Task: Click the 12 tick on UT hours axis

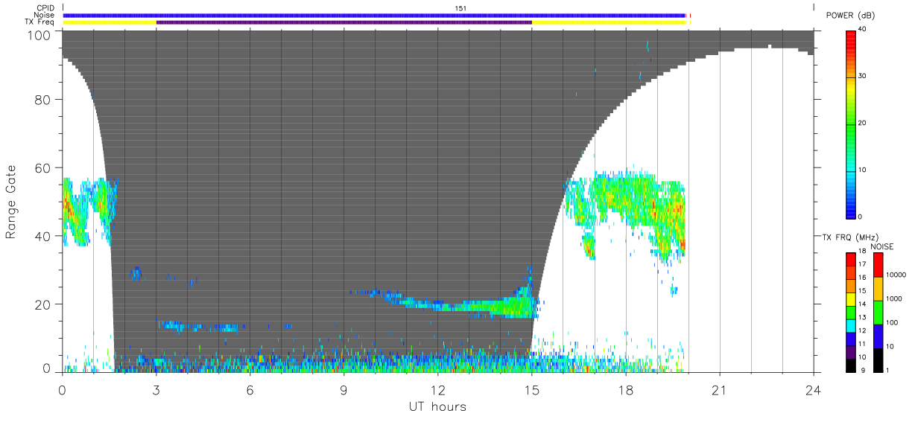Action: point(437,389)
